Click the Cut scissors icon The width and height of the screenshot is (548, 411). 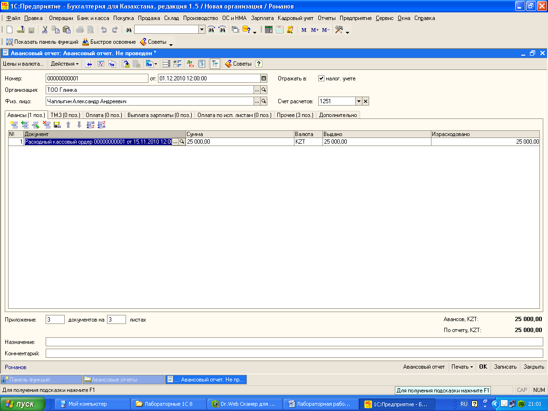pyautogui.click(x=45, y=30)
